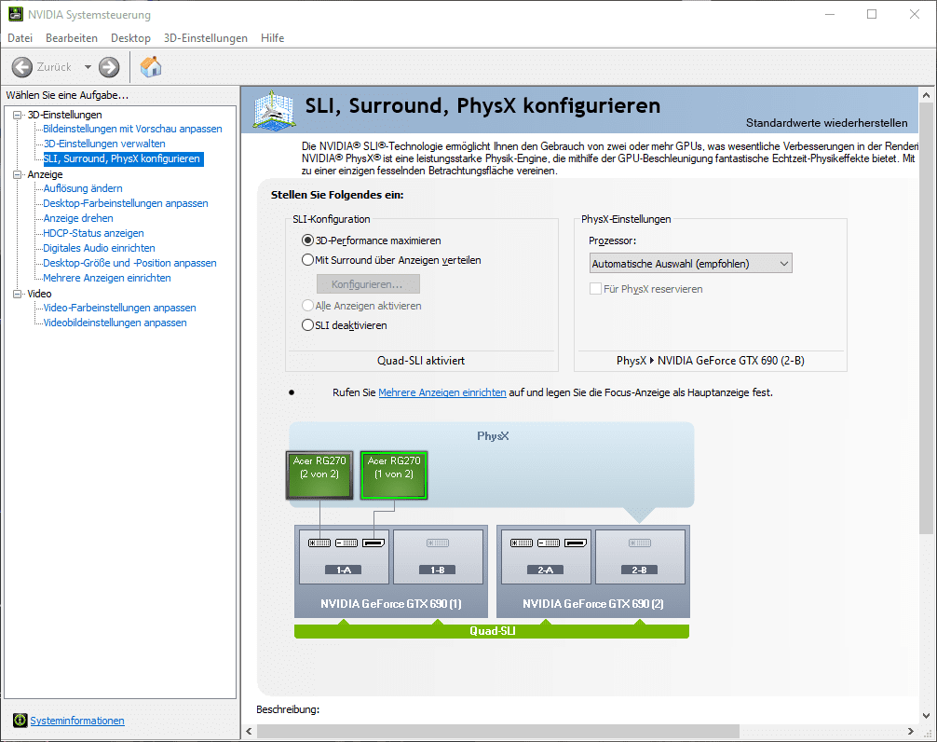
Task: Click the vertical scrollbar down arrow
Action: pyautogui.click(x=926, y=715)
